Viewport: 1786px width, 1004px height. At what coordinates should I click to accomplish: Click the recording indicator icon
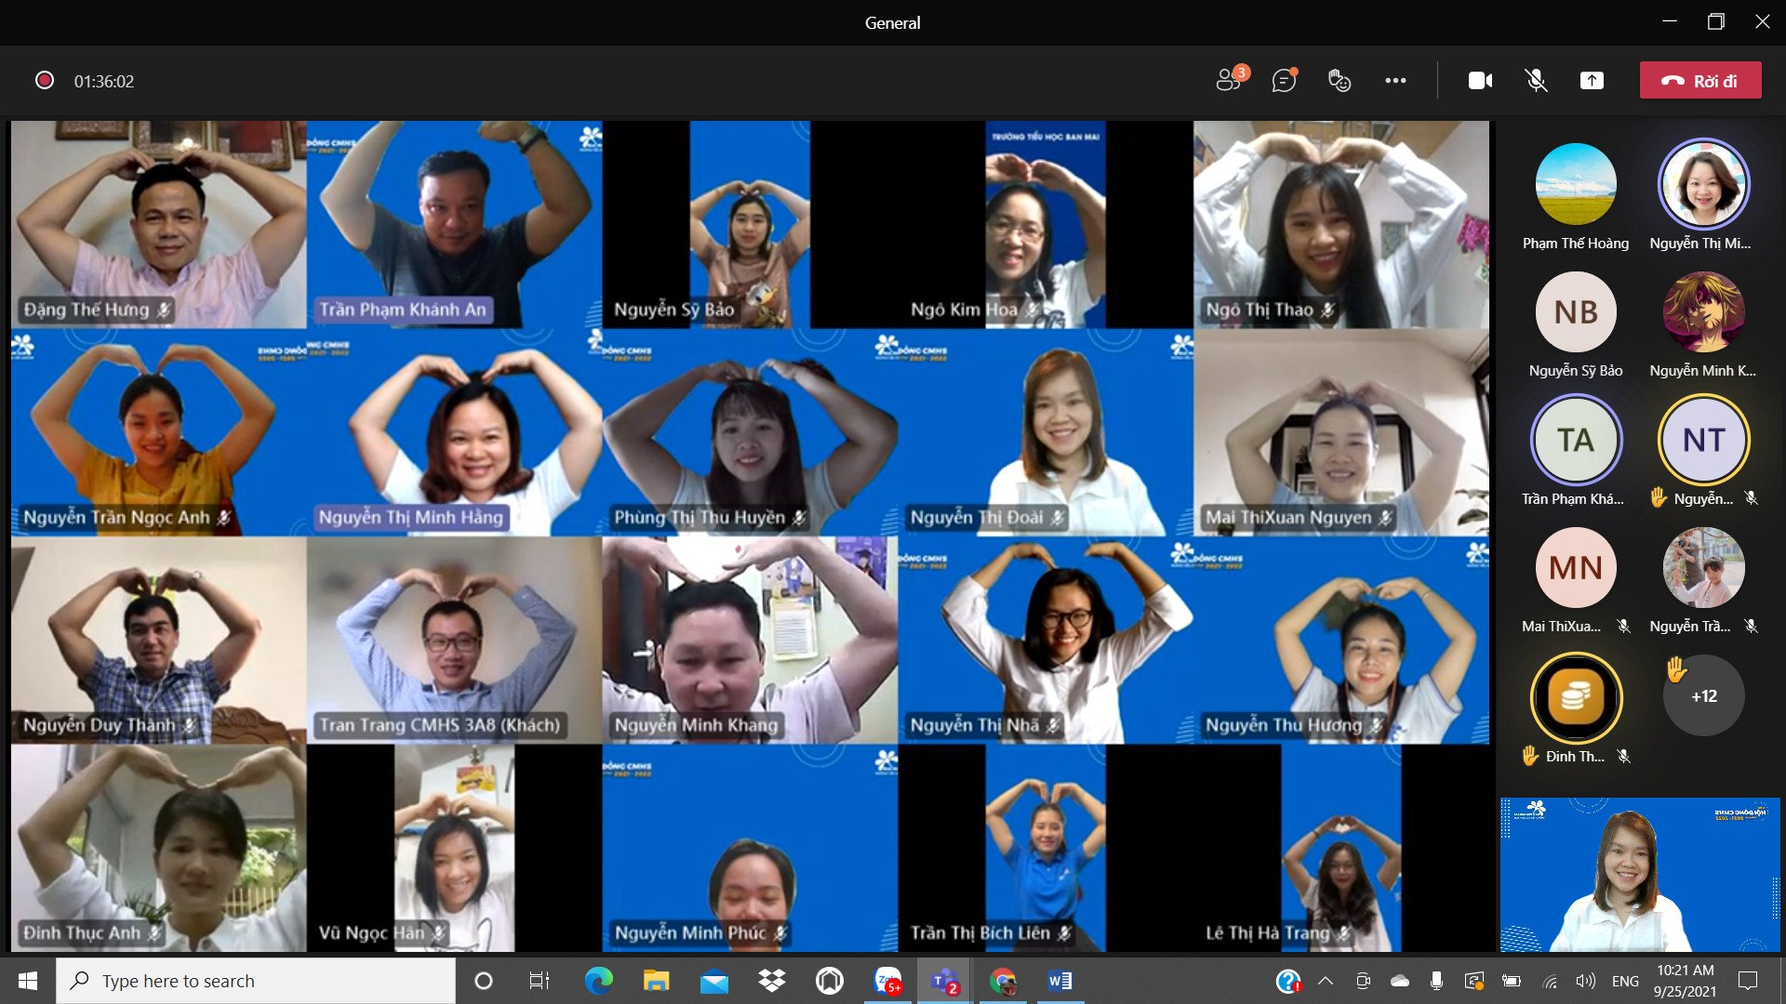point(44,81)
